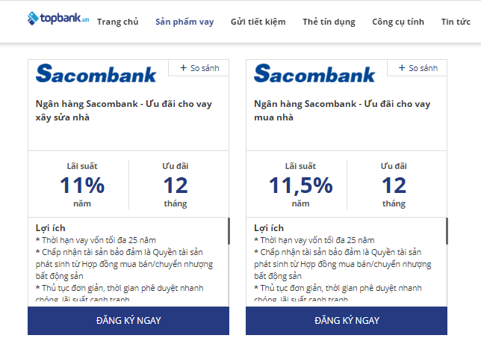Go to 'Gửi tiết kiệm' page
Image resolution: width=481 pixels, height=359 pixels.
pos(258,22)
